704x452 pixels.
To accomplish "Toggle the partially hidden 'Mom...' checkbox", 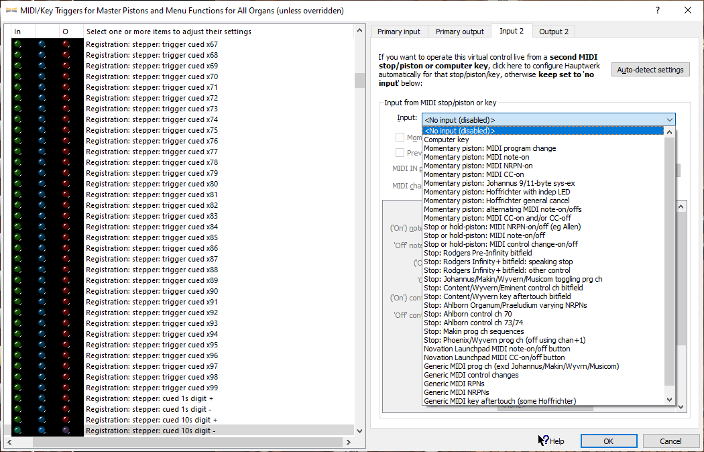I will pyautogui.click(x=400, y=137).
